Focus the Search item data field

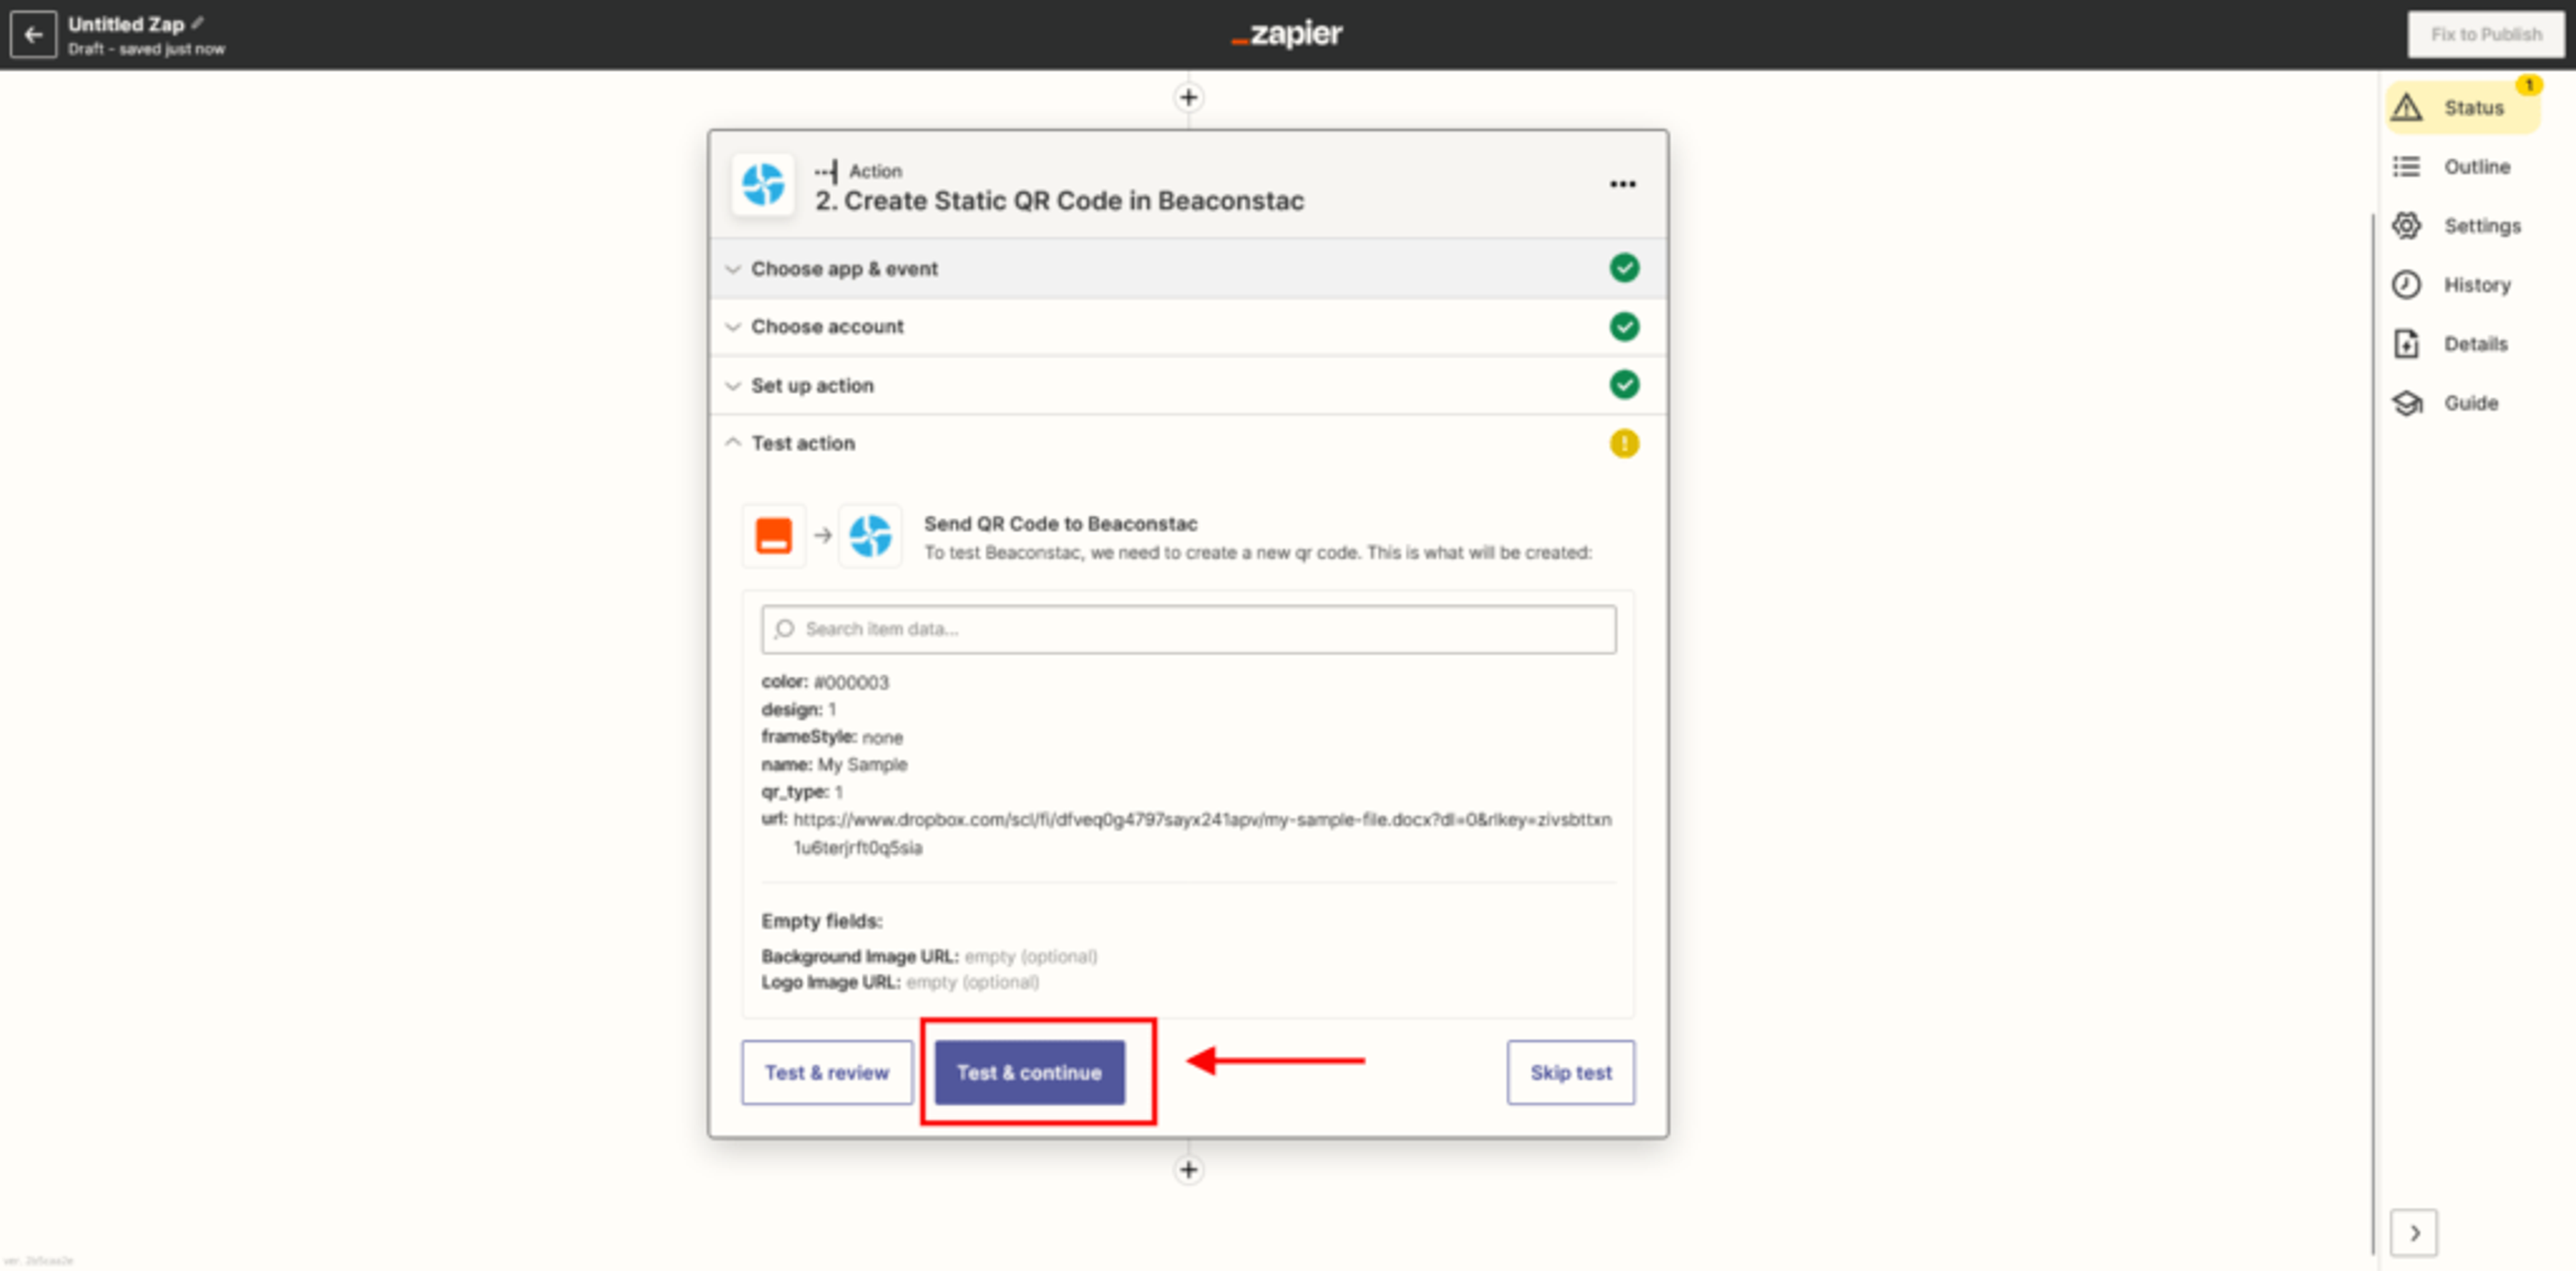(x=1188, y=629)
